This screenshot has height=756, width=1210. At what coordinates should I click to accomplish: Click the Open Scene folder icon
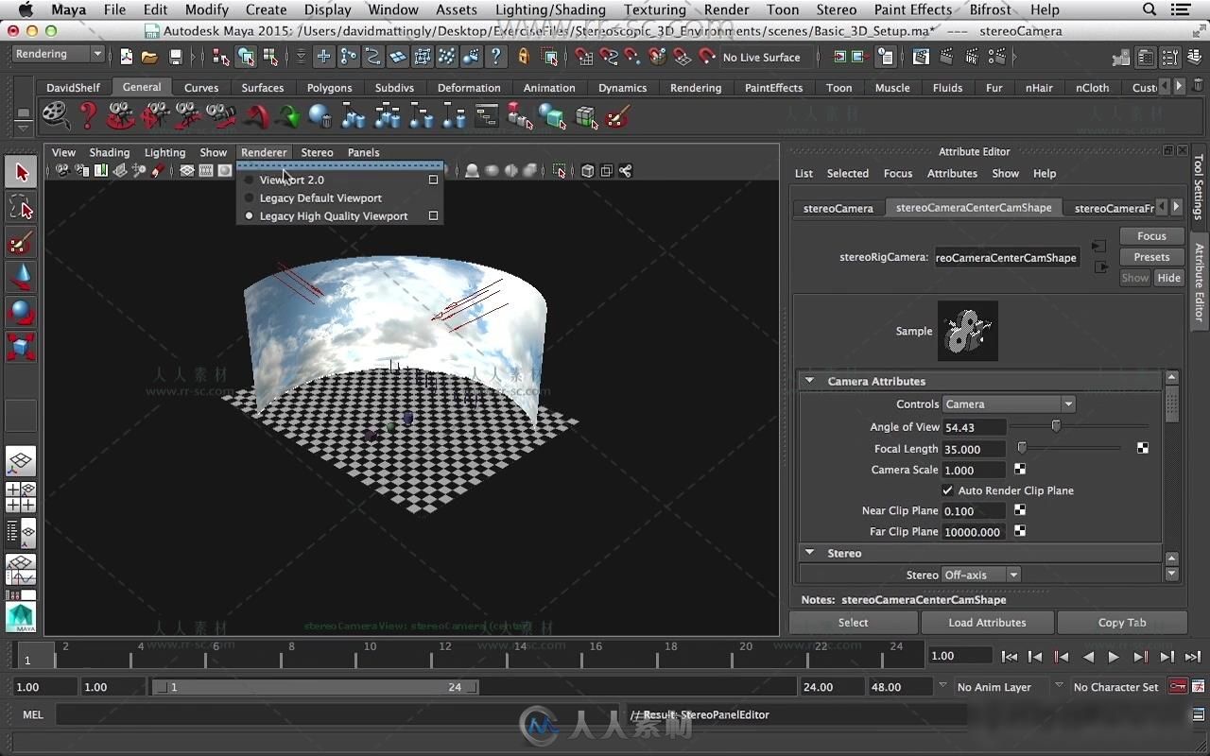(149, 58)
